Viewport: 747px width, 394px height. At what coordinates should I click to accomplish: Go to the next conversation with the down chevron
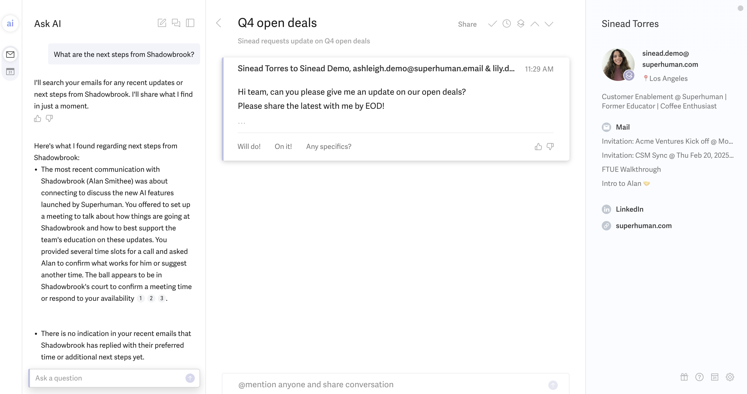tap(549, 24)
